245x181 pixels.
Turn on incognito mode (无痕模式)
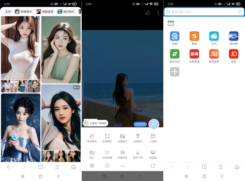point(138,138)
